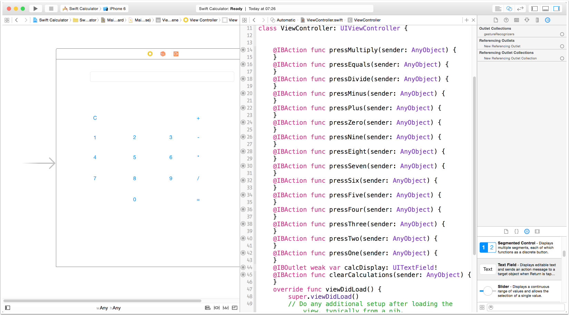Image resolution: width=569 pixels, height=315 pixels.
Task: Open the Automatic assistant mode menu
Action: tap(283, 20)
